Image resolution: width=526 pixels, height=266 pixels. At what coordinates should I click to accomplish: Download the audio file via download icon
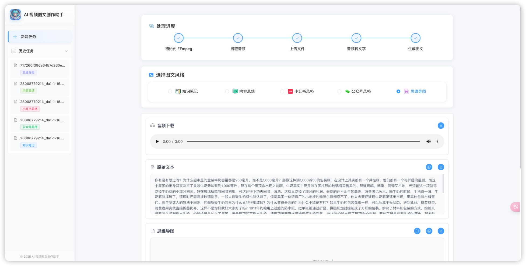tap(441, 126)
